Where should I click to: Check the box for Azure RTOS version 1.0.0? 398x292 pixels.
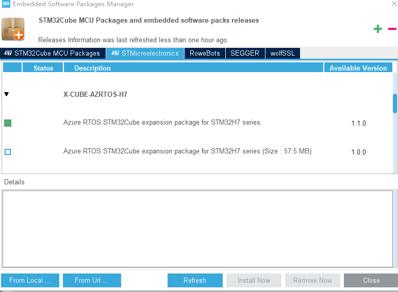(8, 152)
